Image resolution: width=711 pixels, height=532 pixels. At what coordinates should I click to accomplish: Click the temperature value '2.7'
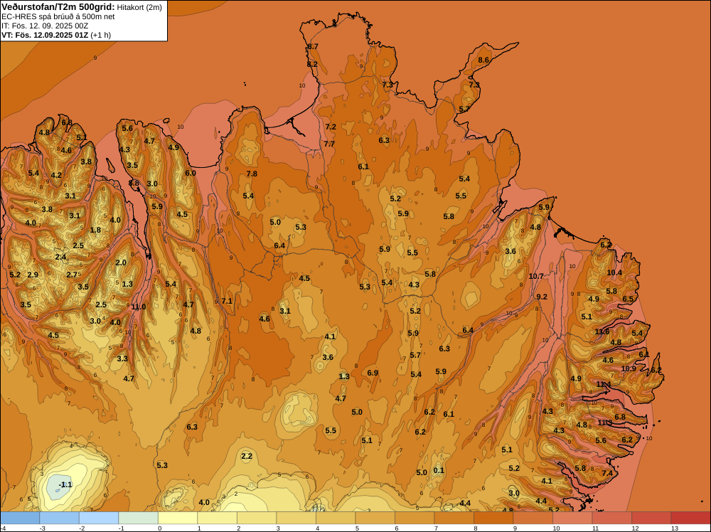coord(72,275)
